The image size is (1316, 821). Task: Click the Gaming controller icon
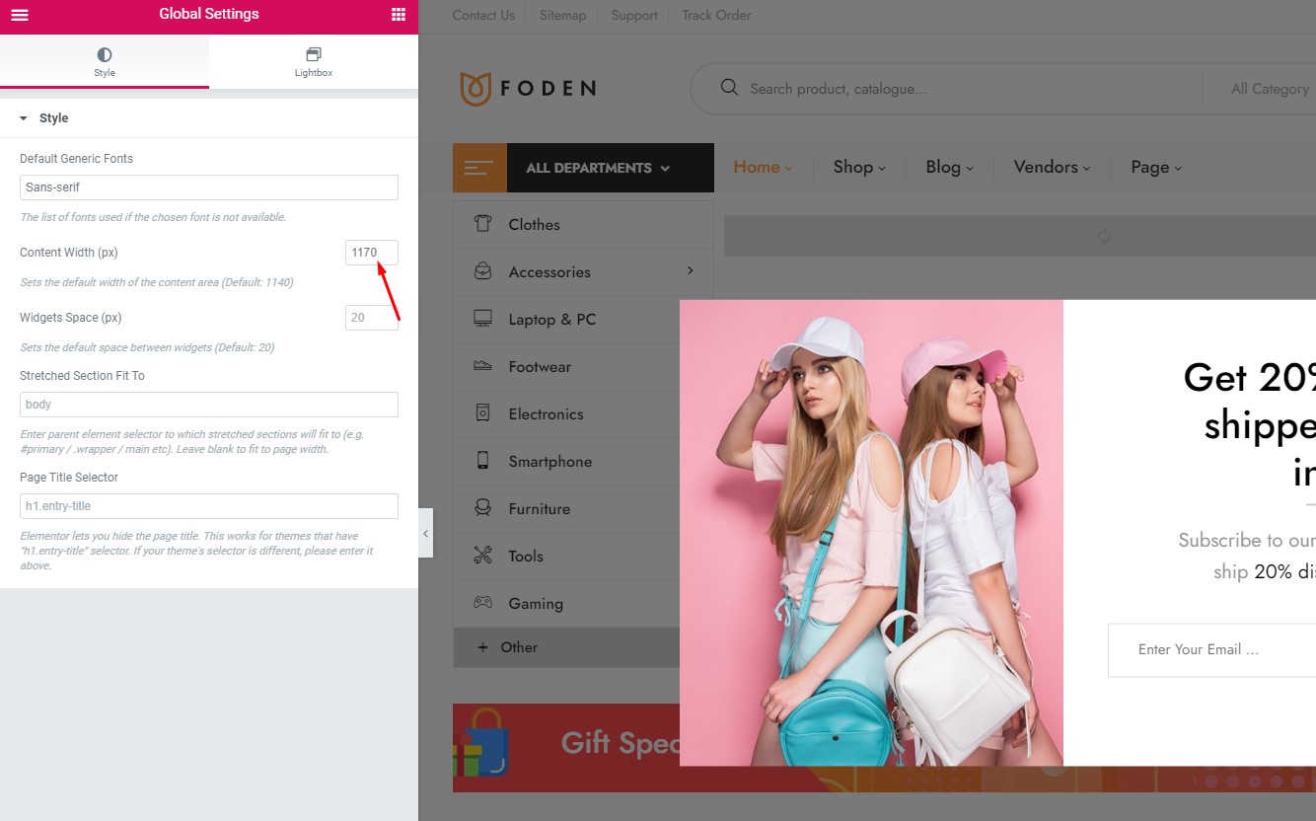click(482, 603)
